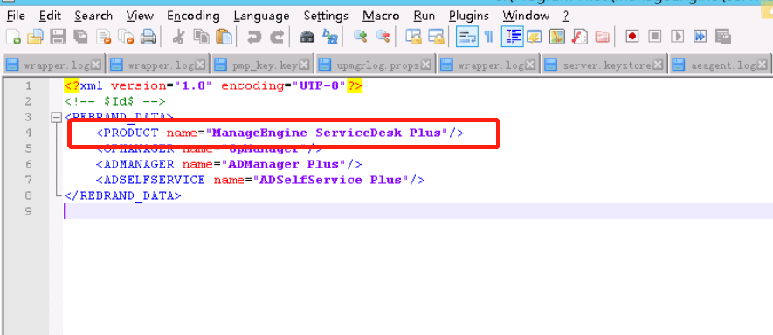Click the closing </REBRAND_DATA> tag
The width and height of the screenshot is (773, 335).
click(x=122, y=195)
